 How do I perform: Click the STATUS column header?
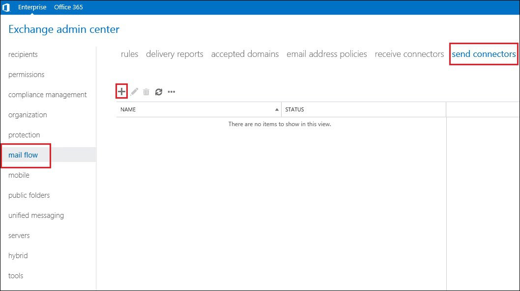(364, 109)
